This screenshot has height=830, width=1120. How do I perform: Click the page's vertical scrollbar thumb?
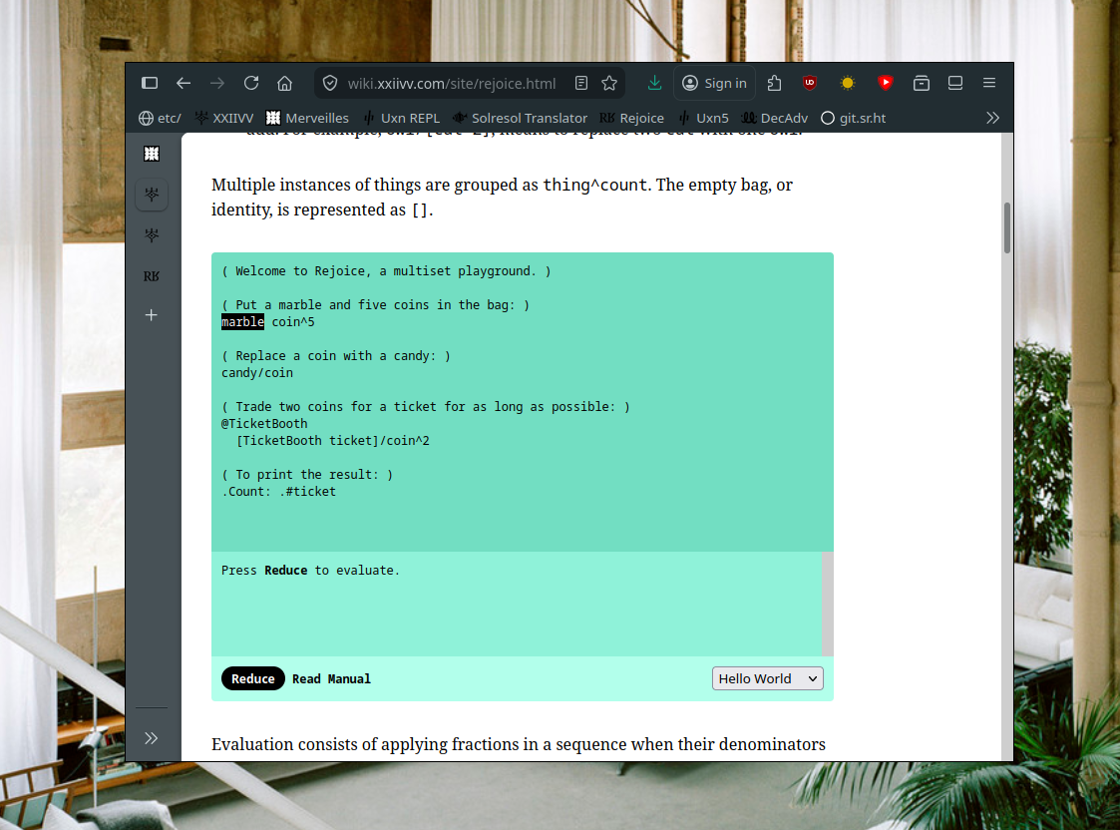click(x=1007, y=226)
